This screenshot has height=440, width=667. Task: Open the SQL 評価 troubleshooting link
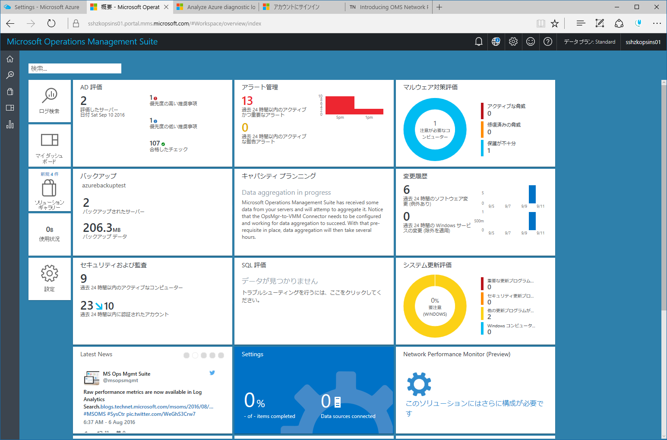click(311, 292)
